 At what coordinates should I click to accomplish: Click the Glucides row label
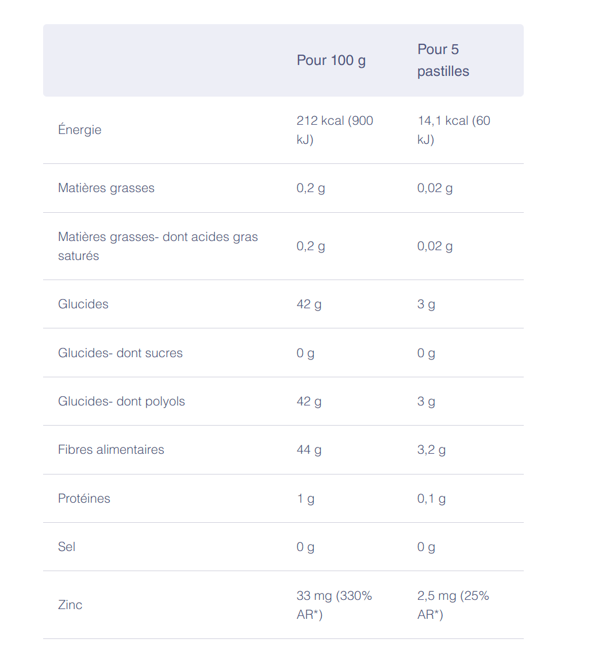pos(83,304)
